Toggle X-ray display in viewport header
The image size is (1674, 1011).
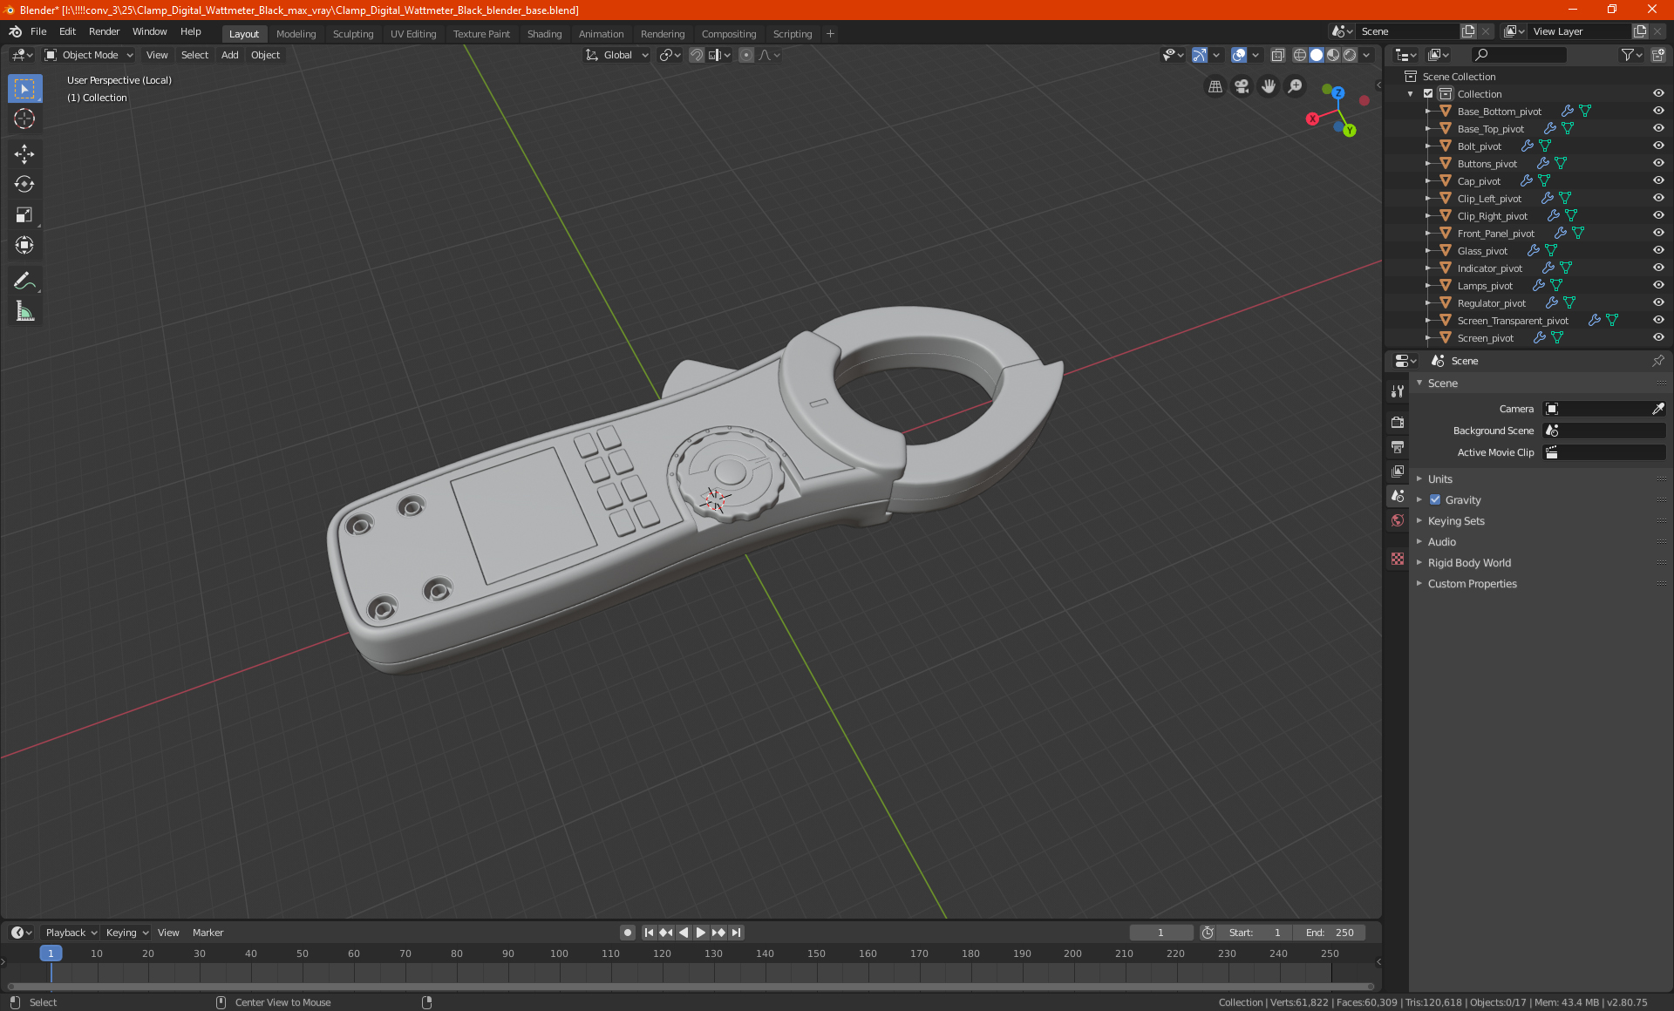(1277, 55)
